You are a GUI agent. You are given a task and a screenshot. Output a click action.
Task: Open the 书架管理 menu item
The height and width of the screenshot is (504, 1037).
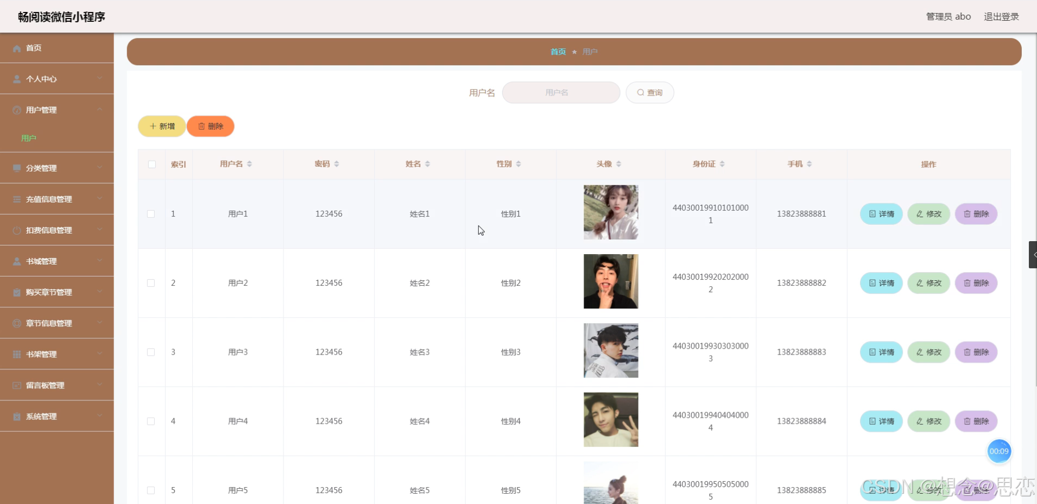pos(56,354)
